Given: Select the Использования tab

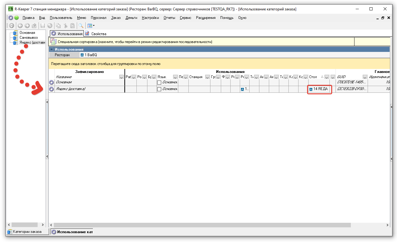Looking at the screenshot, I should point(67,34).
